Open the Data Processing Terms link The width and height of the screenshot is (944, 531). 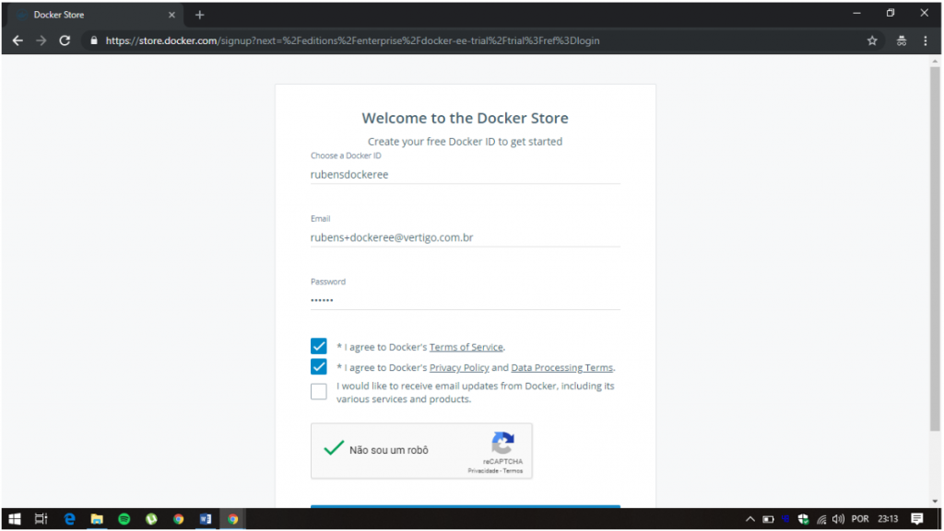561,368
